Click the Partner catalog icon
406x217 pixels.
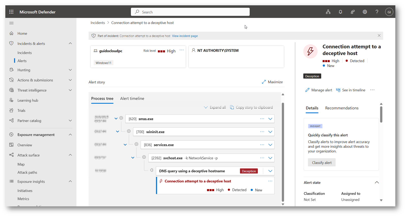tap(11, 120)
